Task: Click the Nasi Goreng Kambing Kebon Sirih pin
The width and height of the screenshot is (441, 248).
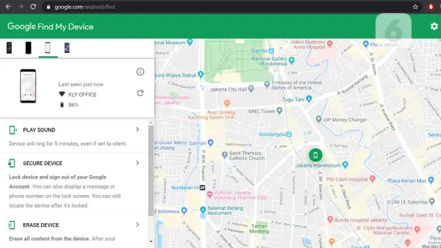Action: tap(227, 103)
